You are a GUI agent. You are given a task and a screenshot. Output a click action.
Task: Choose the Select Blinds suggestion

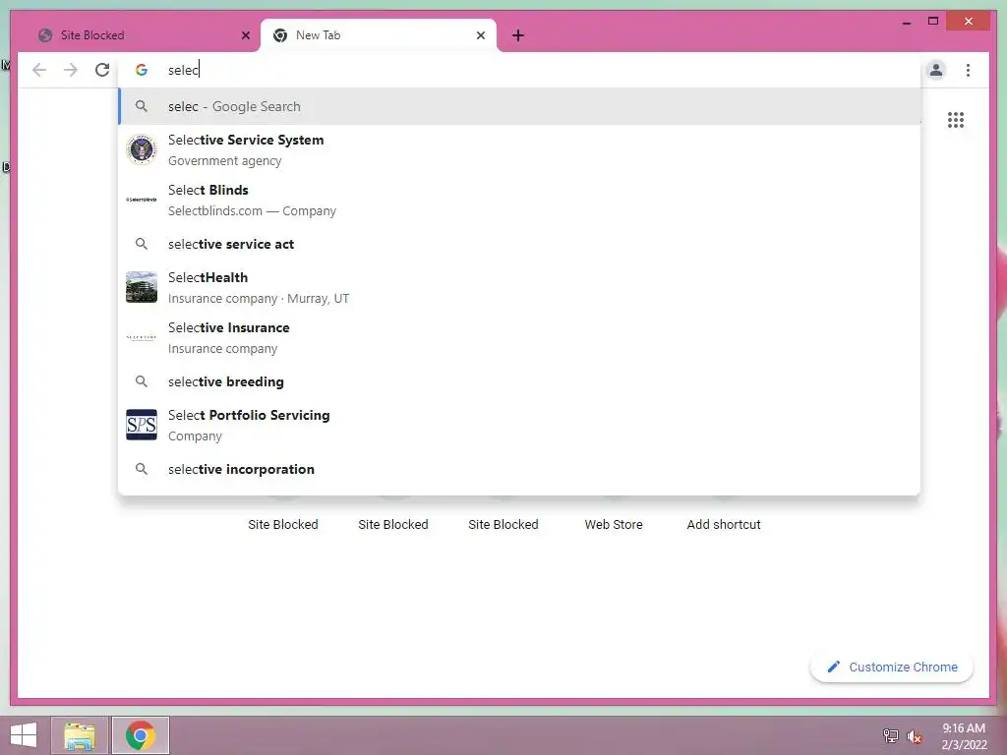click(519, 200)
